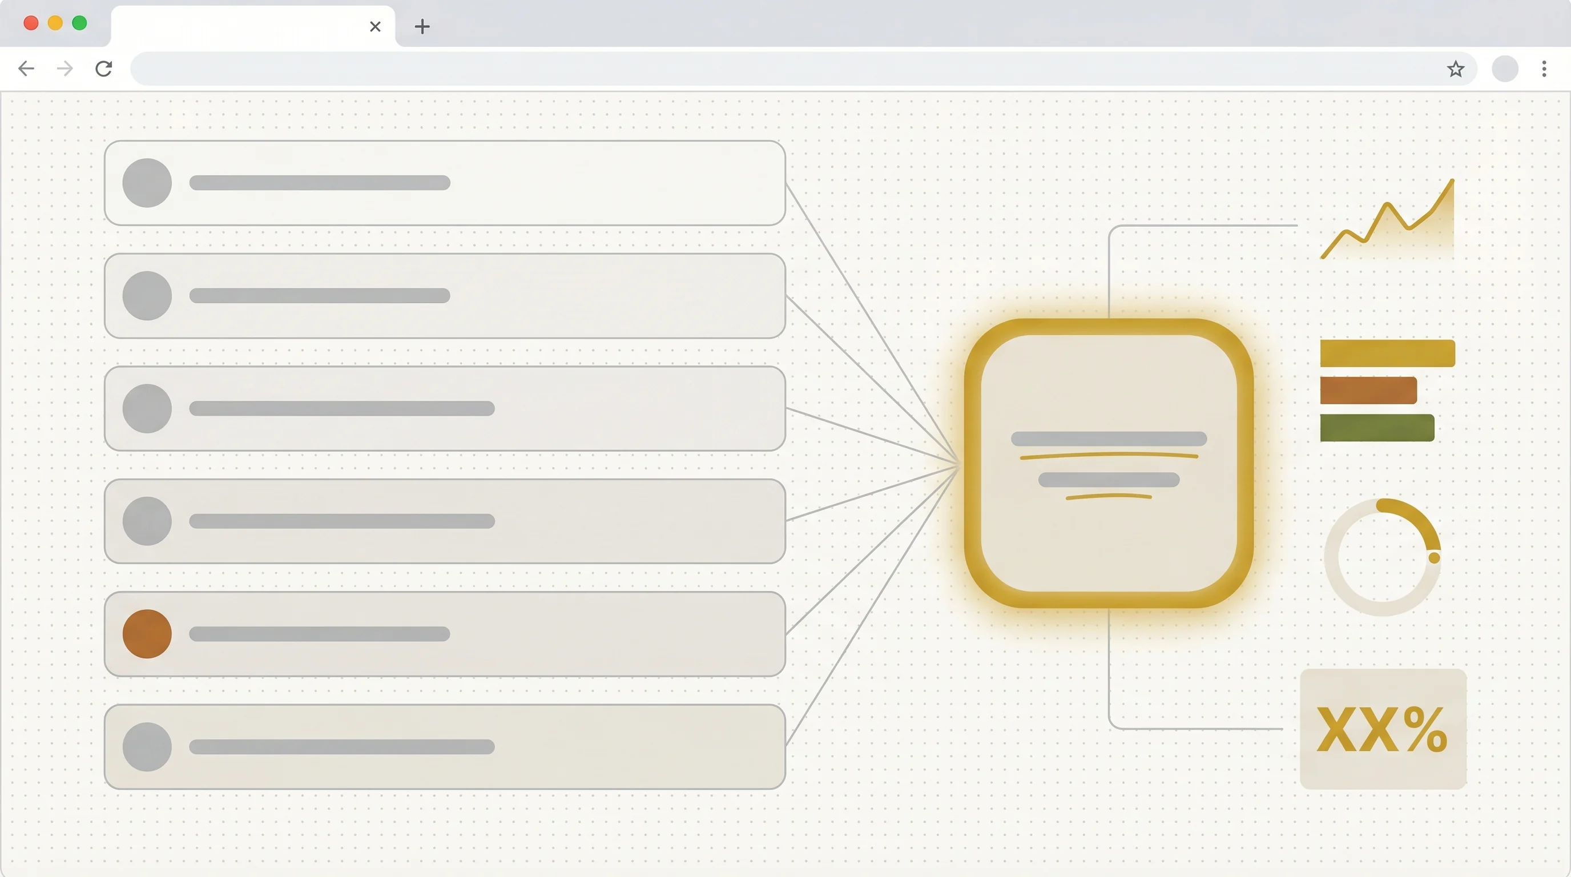Click the red close window button
Viewport: 1571px width, 877px height.
[31, 23]
